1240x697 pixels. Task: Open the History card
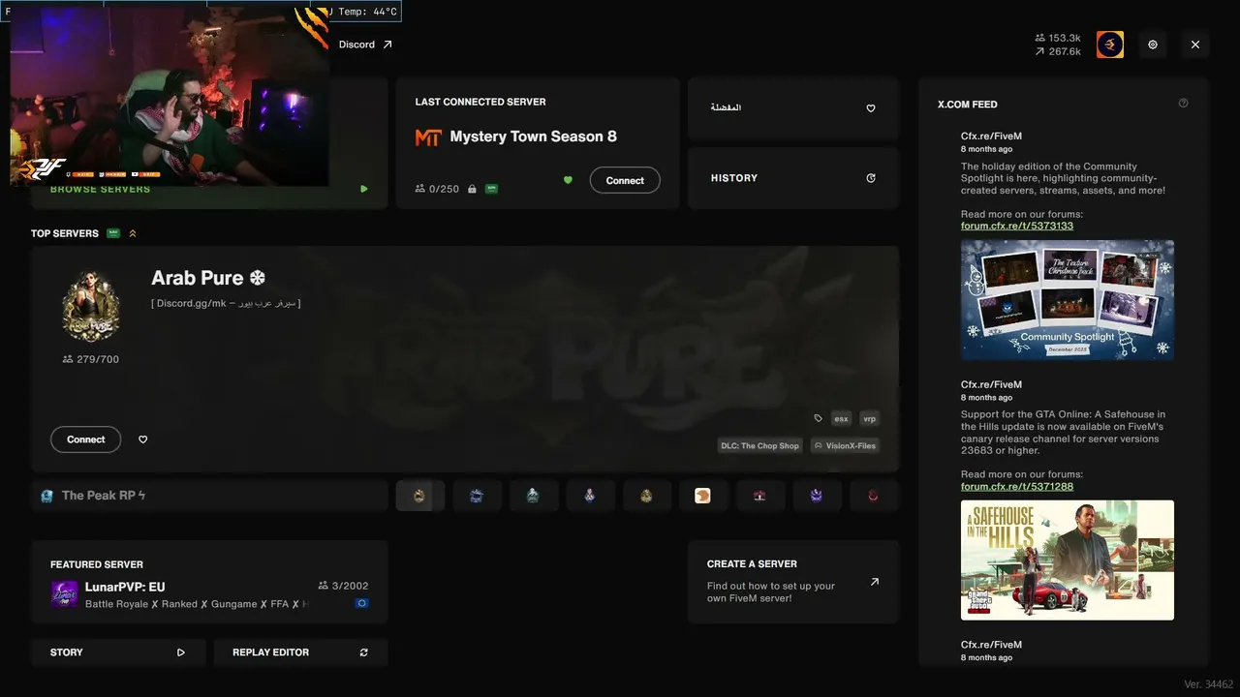coord(793,178)
